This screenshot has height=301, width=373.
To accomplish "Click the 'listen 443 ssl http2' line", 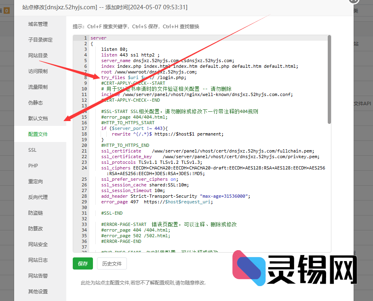I will point(131,55).
